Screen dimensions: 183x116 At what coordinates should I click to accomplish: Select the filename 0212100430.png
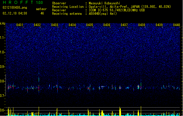15,8
